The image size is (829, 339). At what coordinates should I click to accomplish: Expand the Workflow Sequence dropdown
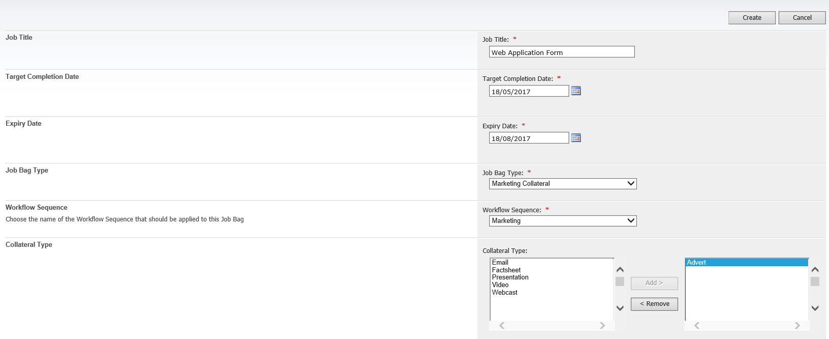(563, 221)
